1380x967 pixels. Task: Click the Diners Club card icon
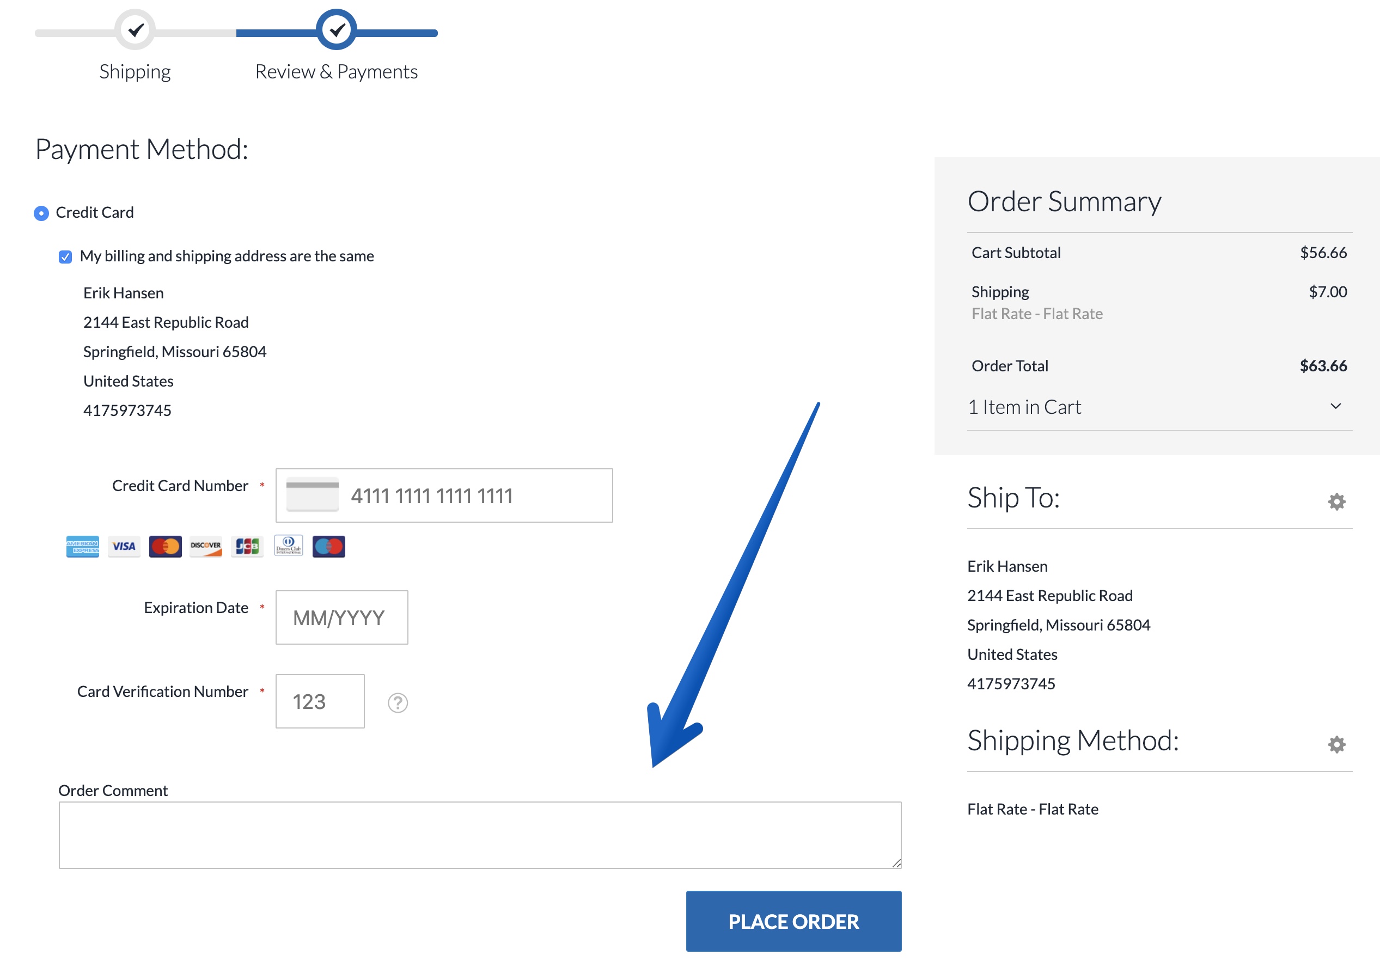(x=289, y=545)
